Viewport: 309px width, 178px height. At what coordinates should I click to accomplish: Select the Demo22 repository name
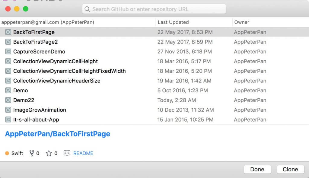click(24, 100)
